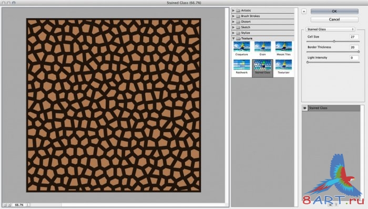
Task: Click the Light Intensity value field
Action: click(x=354, y=58)
